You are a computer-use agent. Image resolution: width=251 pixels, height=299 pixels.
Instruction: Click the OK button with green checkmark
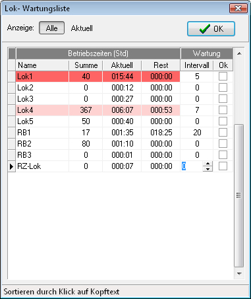(x=211, y=28)
